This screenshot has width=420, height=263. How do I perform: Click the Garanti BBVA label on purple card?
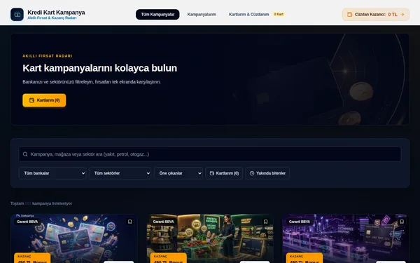pos(300,222)
